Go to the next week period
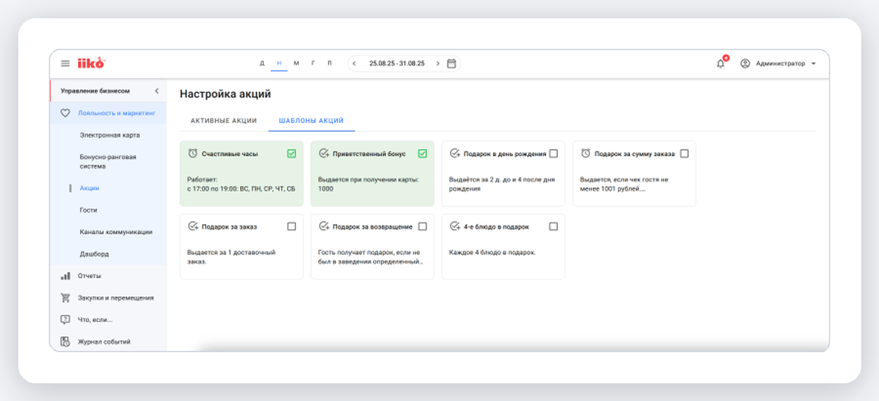Viewport: 879px width, 401px height. pyautogui.click(x=438, y=63)
